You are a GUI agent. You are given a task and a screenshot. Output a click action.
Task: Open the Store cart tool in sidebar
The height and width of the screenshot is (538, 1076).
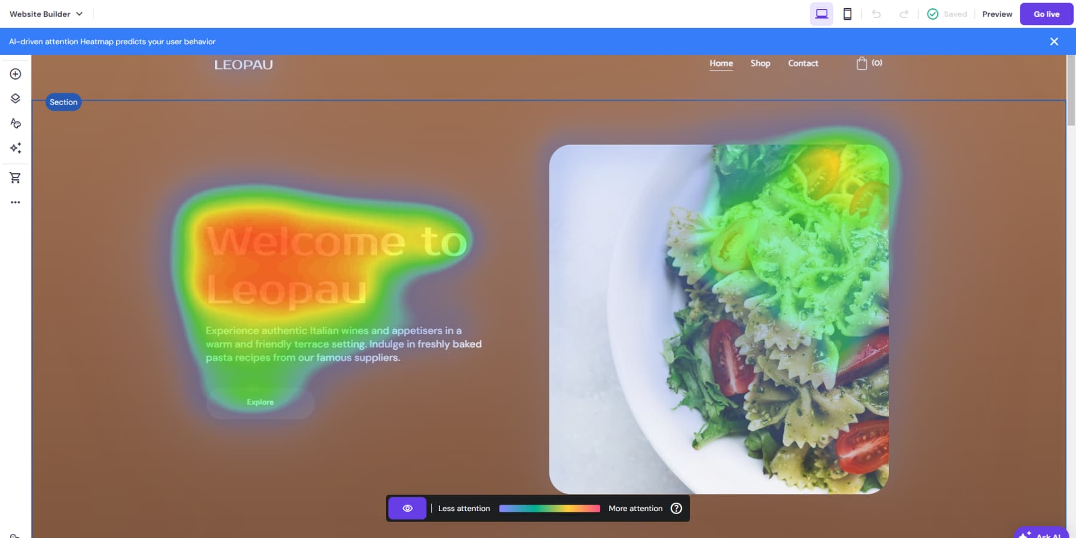click(15, 178)
